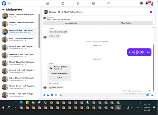Click the chat scroll up arrow

[x=153, y=27]
